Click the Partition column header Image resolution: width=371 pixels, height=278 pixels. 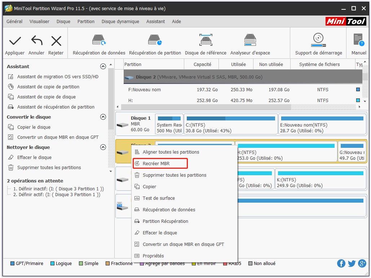(x=154, y=64)
